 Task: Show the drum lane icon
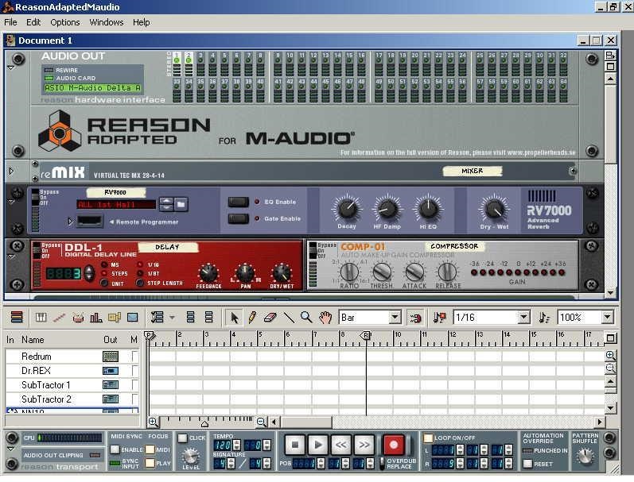pyautogui.click(x=78, y=318)
